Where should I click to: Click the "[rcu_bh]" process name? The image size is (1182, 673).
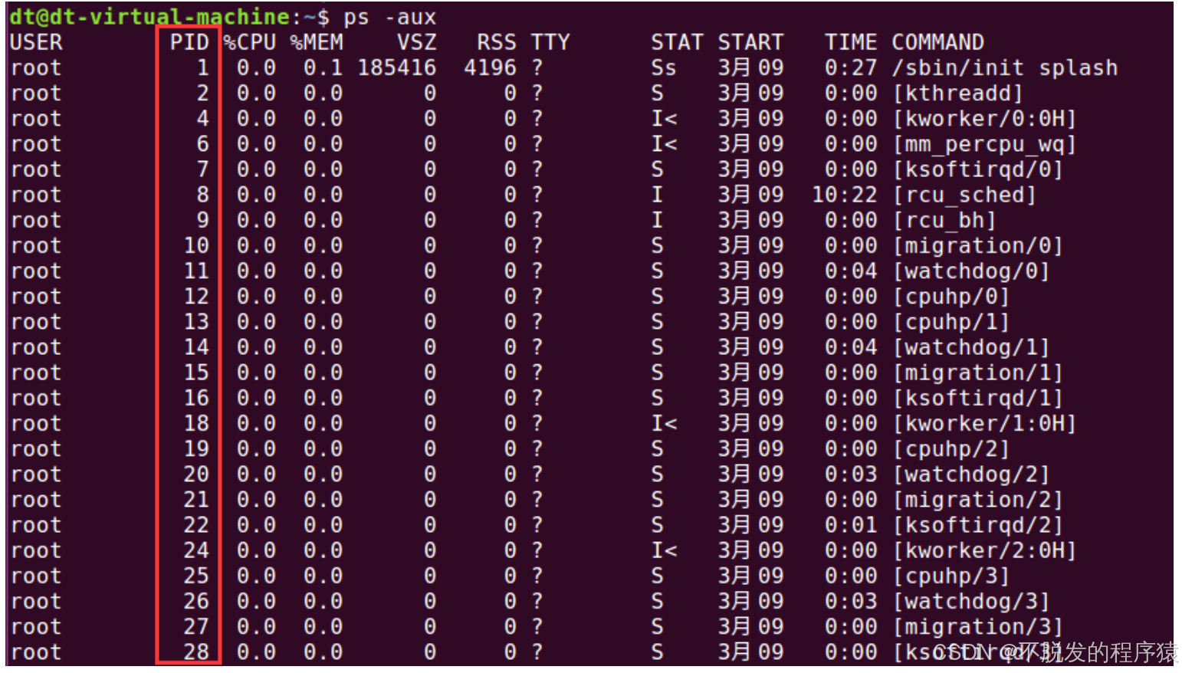coord(945,220)
